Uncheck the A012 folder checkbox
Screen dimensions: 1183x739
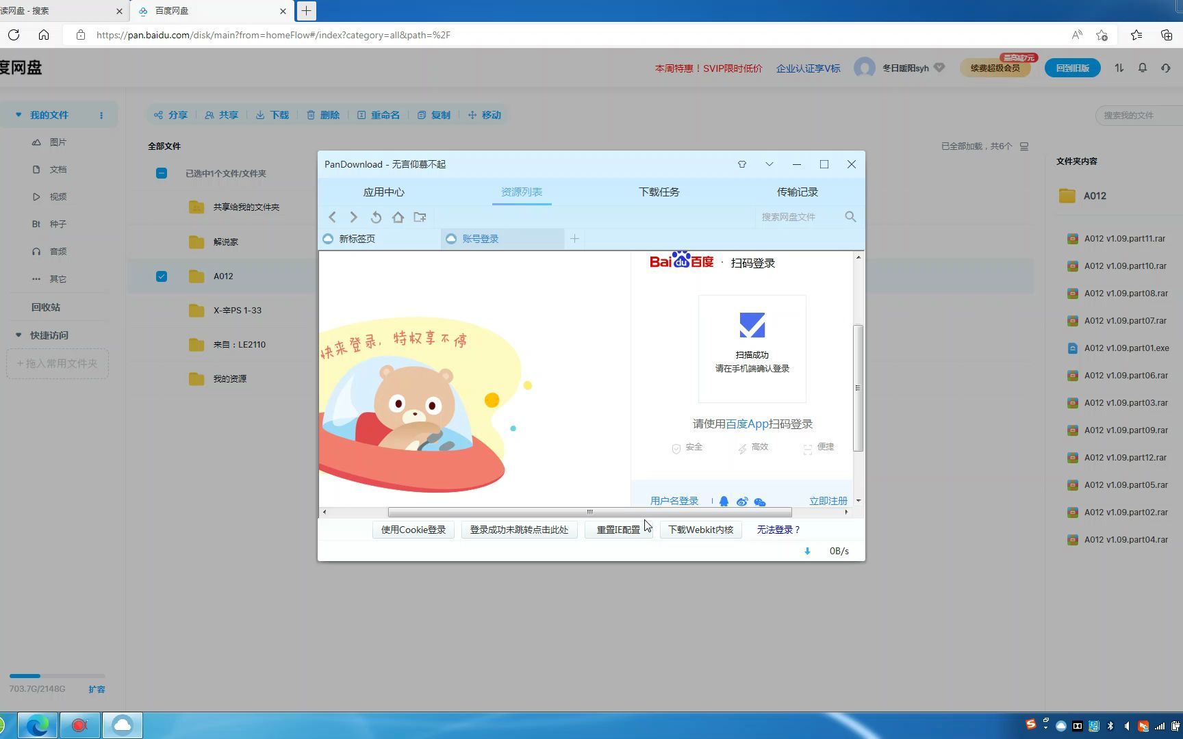pos(162,276)
